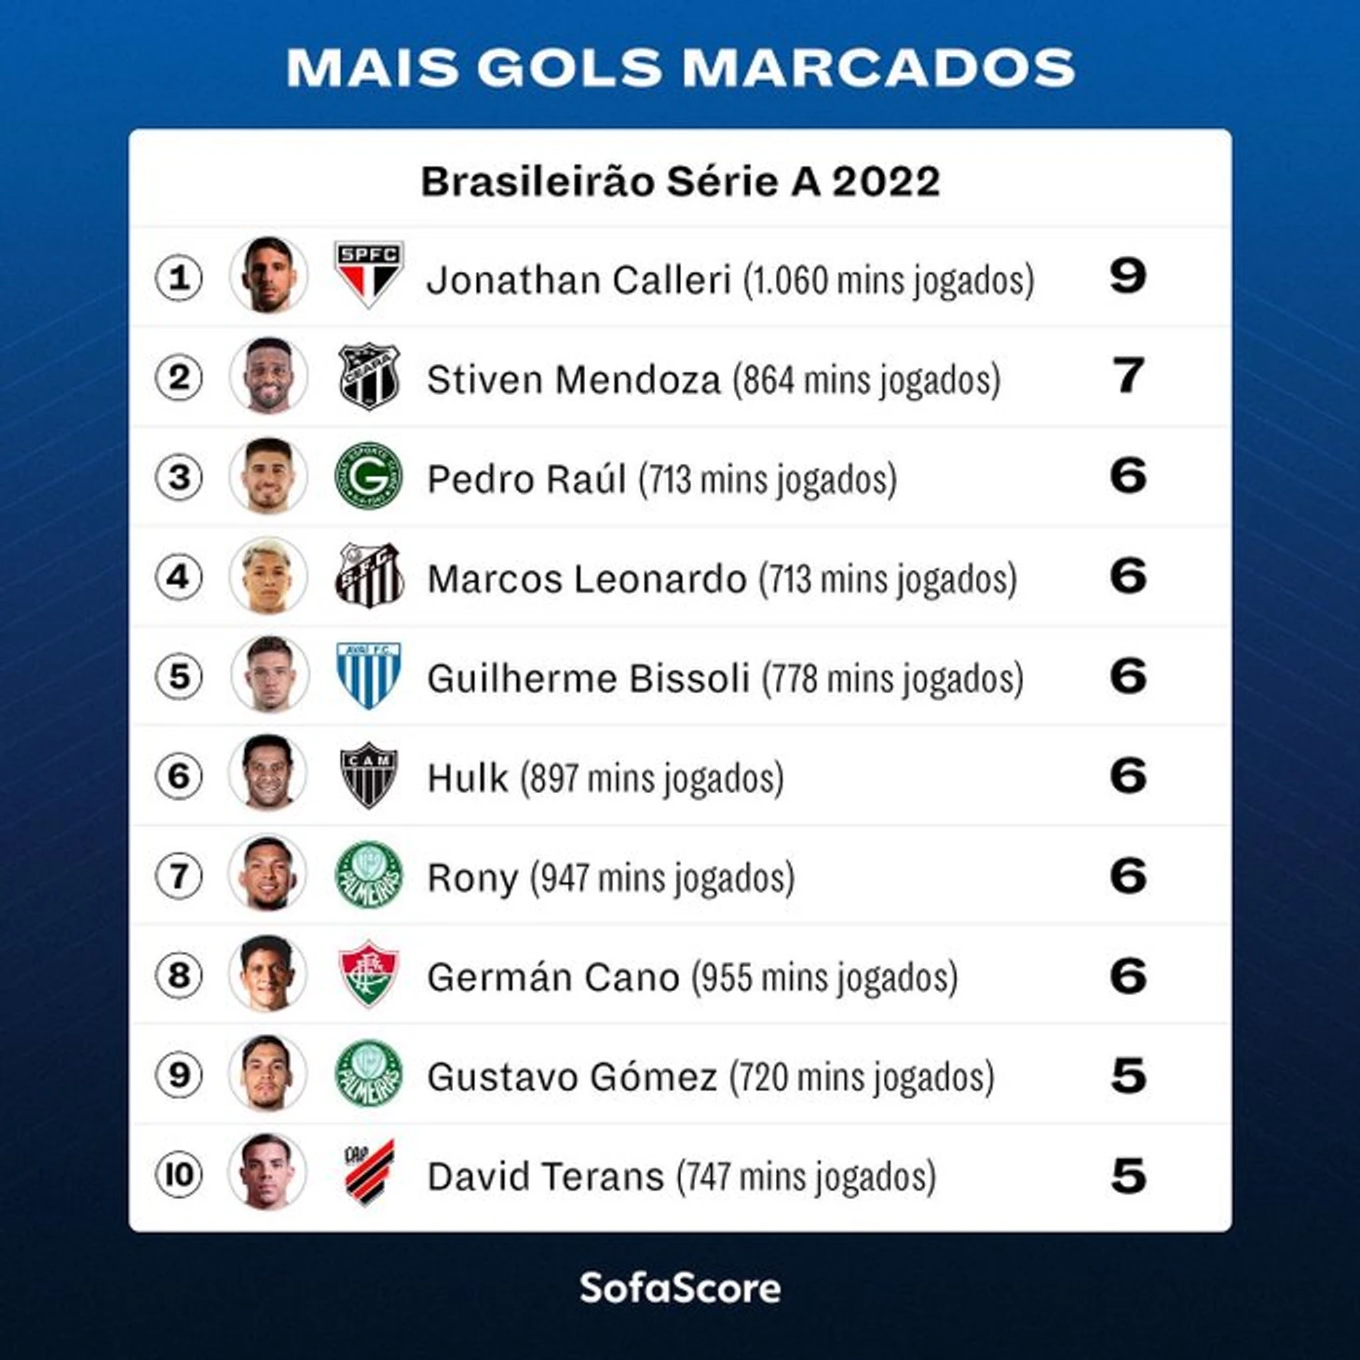Open Pedro Raúl's player name link
The width and height of the screenshot is (1360, 1360).
click(x=525, y=480)
